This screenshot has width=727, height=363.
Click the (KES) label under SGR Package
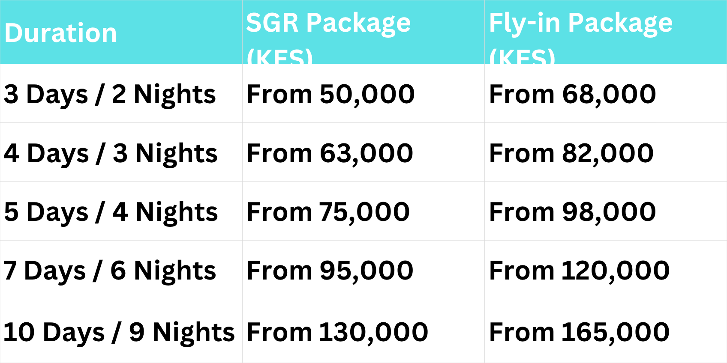point(280,57)
